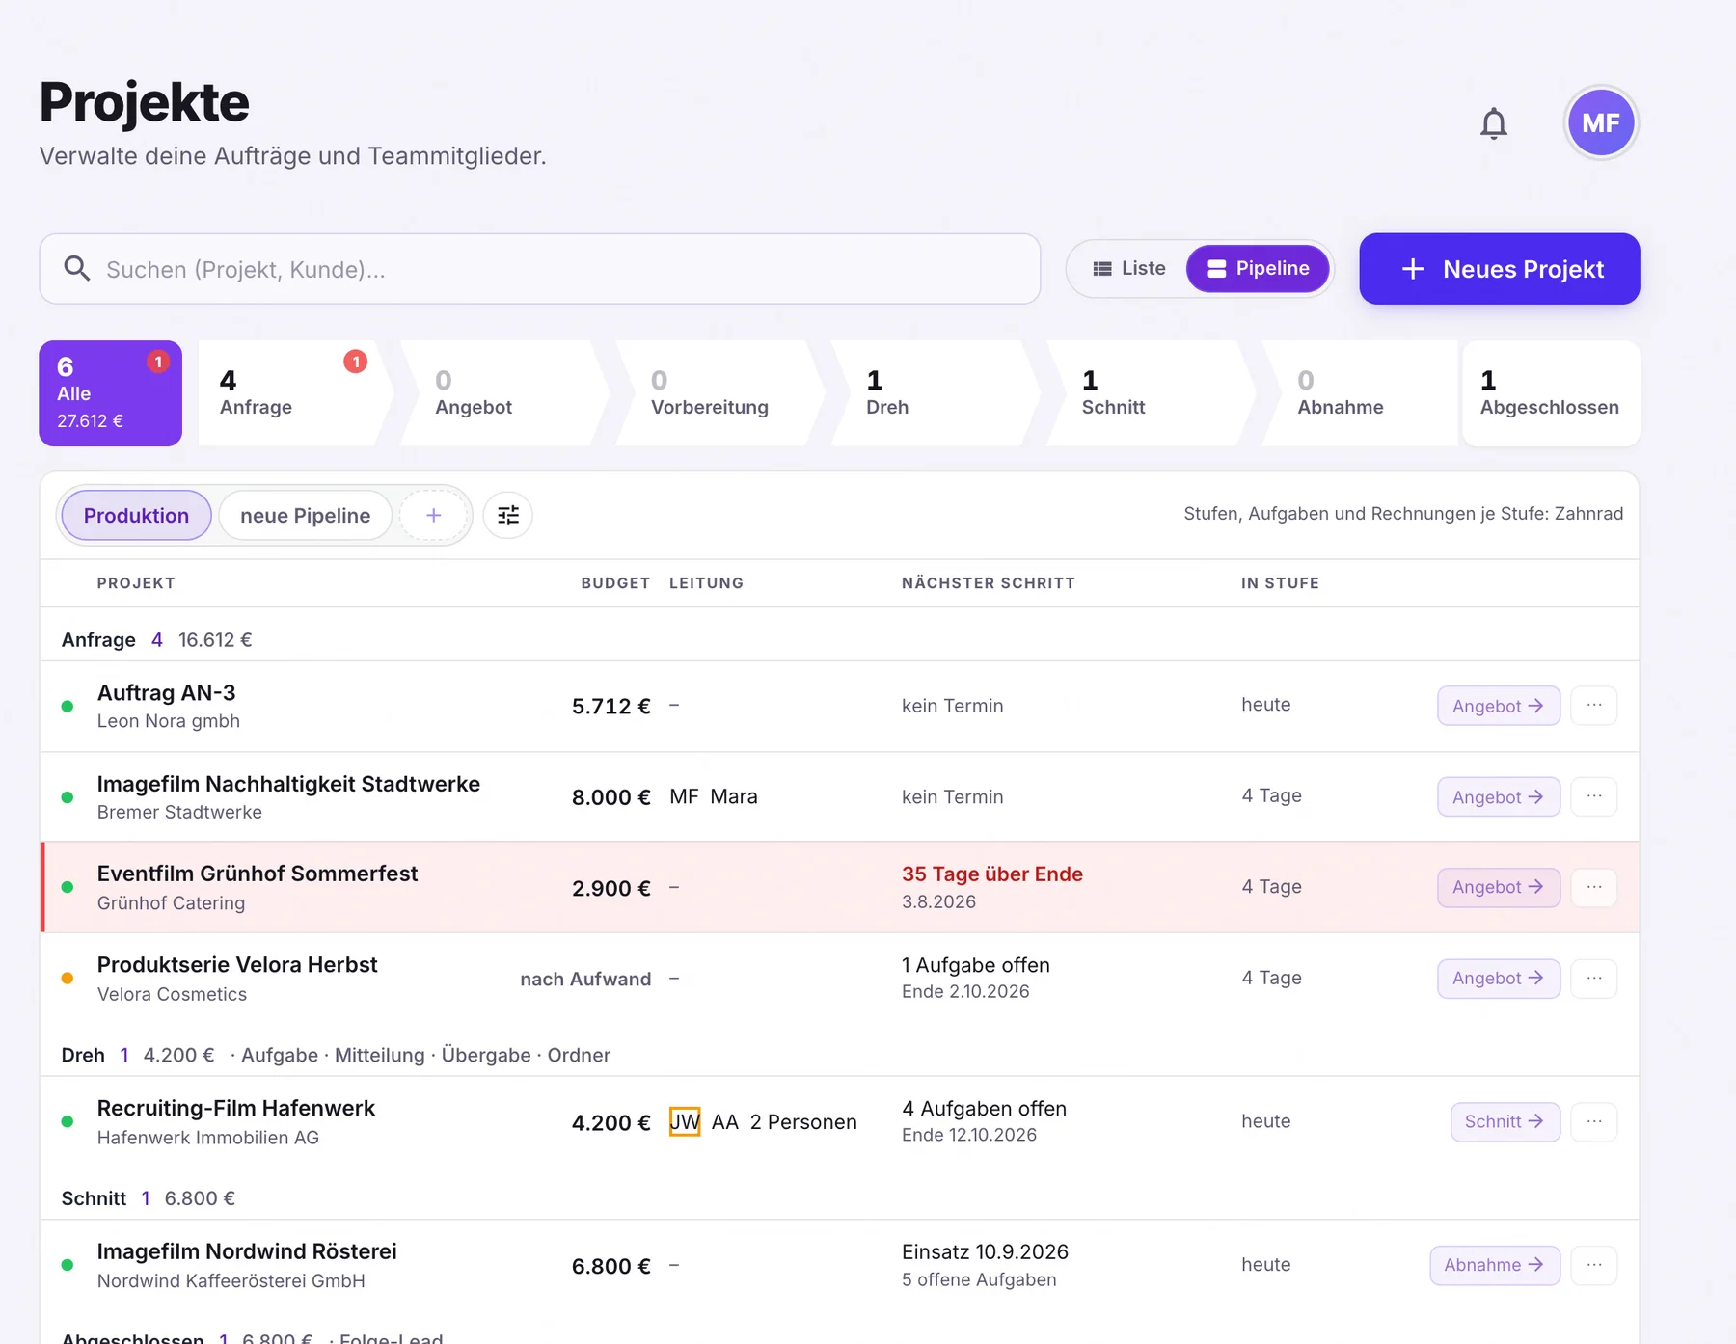Focus the project search field
The image size is (1736, 1344).
tap(540, 268)
